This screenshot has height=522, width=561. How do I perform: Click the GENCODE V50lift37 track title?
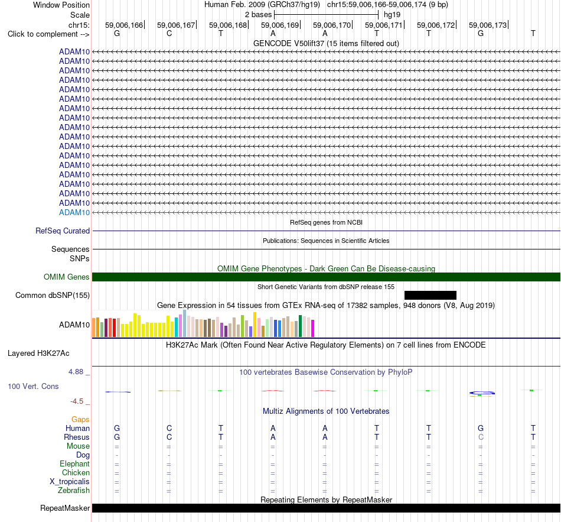coord(327,43)
